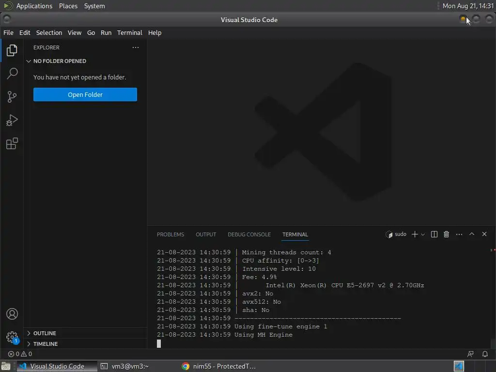
Task: Click Visual Studio Code window title bar
Action: pos(249,19)
